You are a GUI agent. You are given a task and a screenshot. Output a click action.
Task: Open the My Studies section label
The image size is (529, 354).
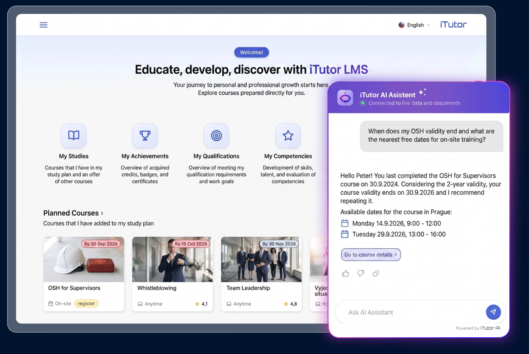74,156
